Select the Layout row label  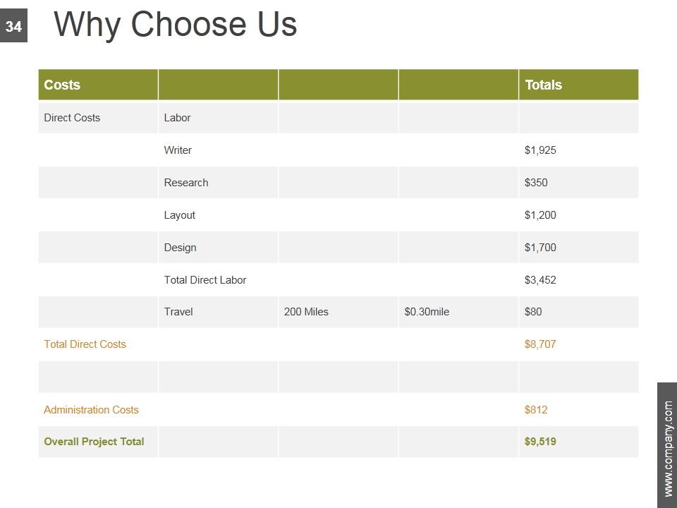click(179, 215)
